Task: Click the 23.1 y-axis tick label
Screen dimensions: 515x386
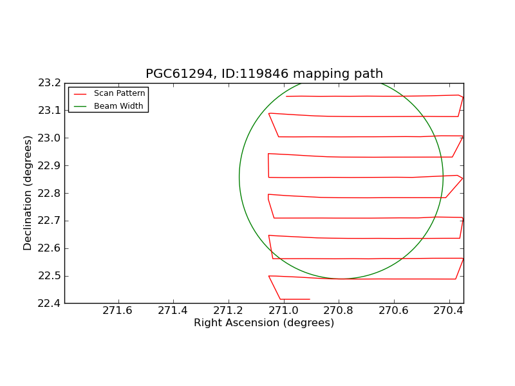Action: point(50,111)
